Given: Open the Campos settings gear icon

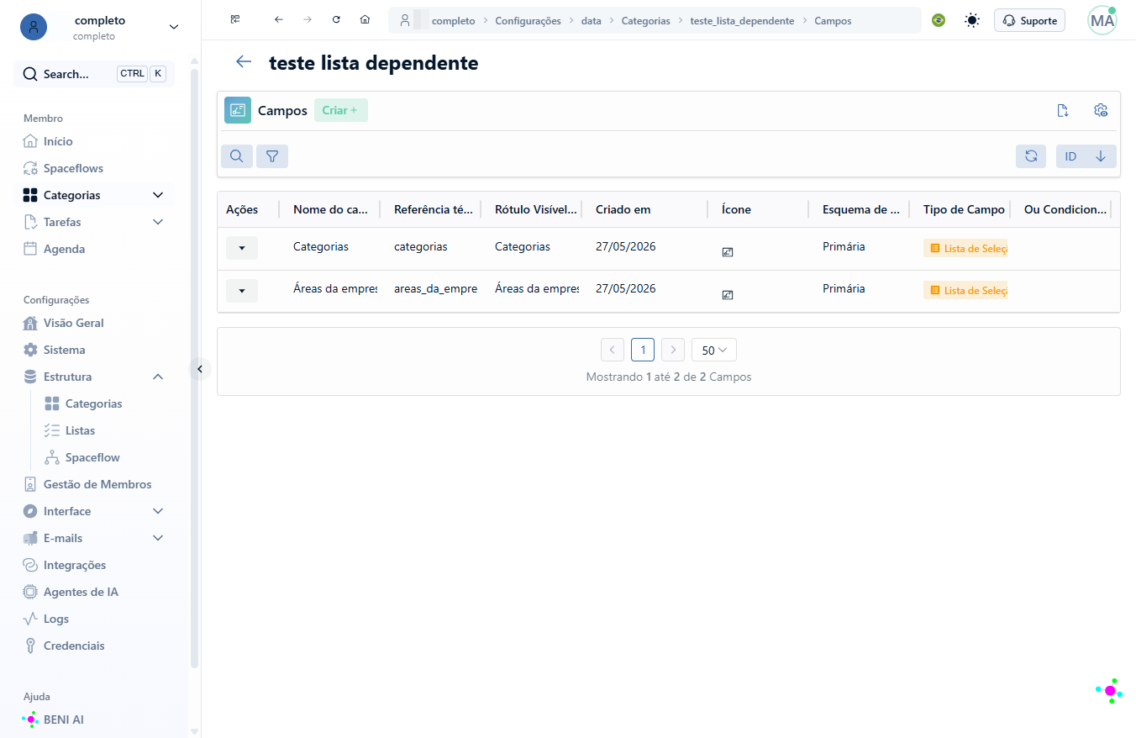Looking at the screenshot, I should [1101, 110].
